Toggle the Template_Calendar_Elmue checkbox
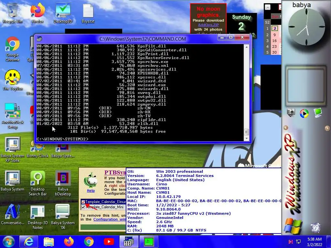This screenshot has width=331, height=248. [x=83, y=202]
